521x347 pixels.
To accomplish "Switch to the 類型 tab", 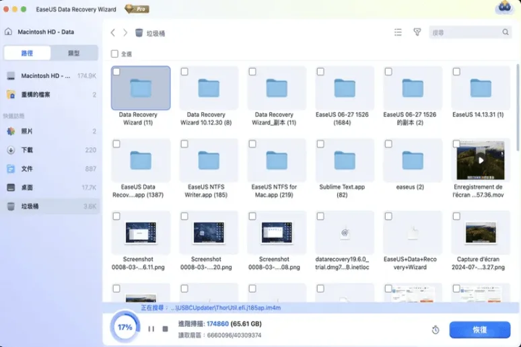I will pyautogui.click(x=74, y=53).
